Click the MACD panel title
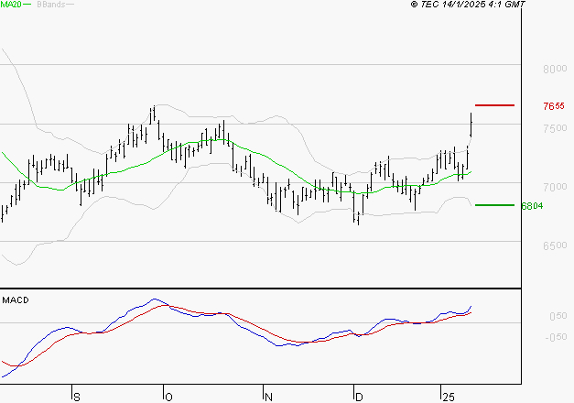 tap(16, 300)
